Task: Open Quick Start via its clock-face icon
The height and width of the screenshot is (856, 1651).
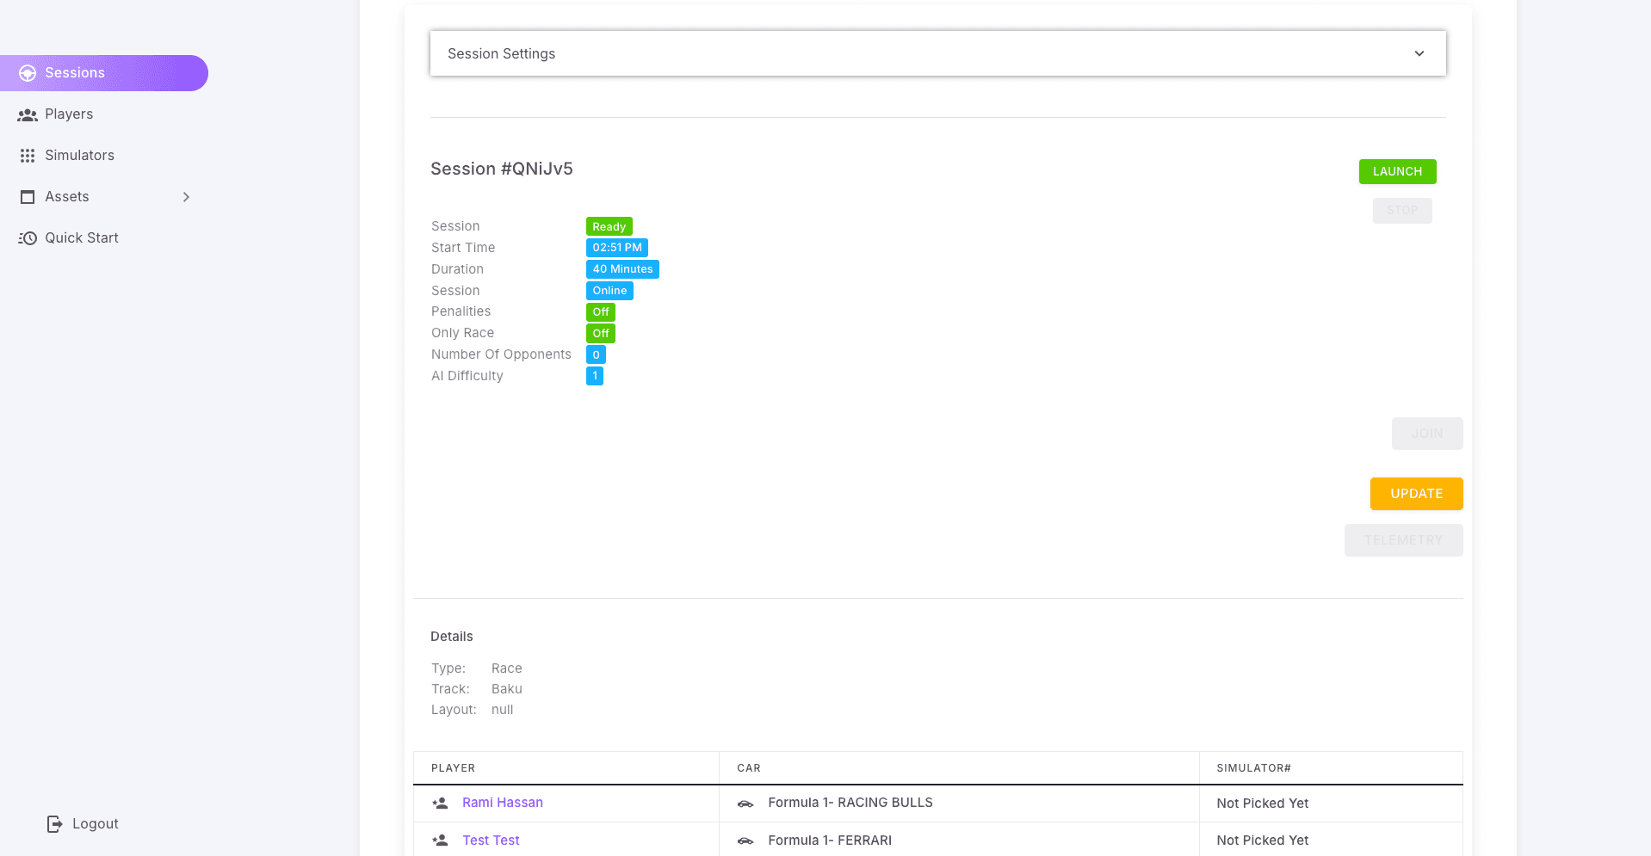Action: coord(27,237)
